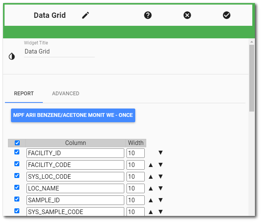The image size is (261, 222).
Task: Save widget with the checkmark circle icon
Action: pyautogui.click(x=227, y=15)
